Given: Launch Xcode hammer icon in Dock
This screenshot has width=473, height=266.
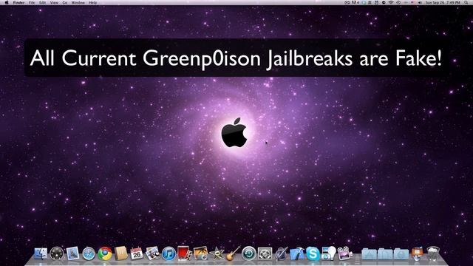Looking at the screenshot, I should 296,253.
